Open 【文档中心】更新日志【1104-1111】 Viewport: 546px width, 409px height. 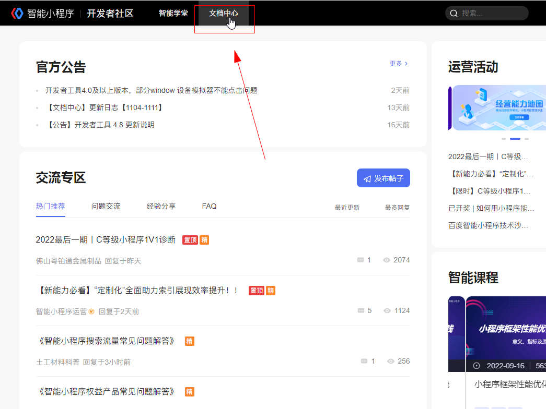click(x=104, y=107)
